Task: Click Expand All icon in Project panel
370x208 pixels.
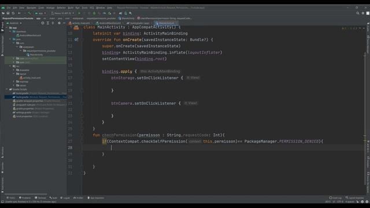Action: (x=48, y=23)
